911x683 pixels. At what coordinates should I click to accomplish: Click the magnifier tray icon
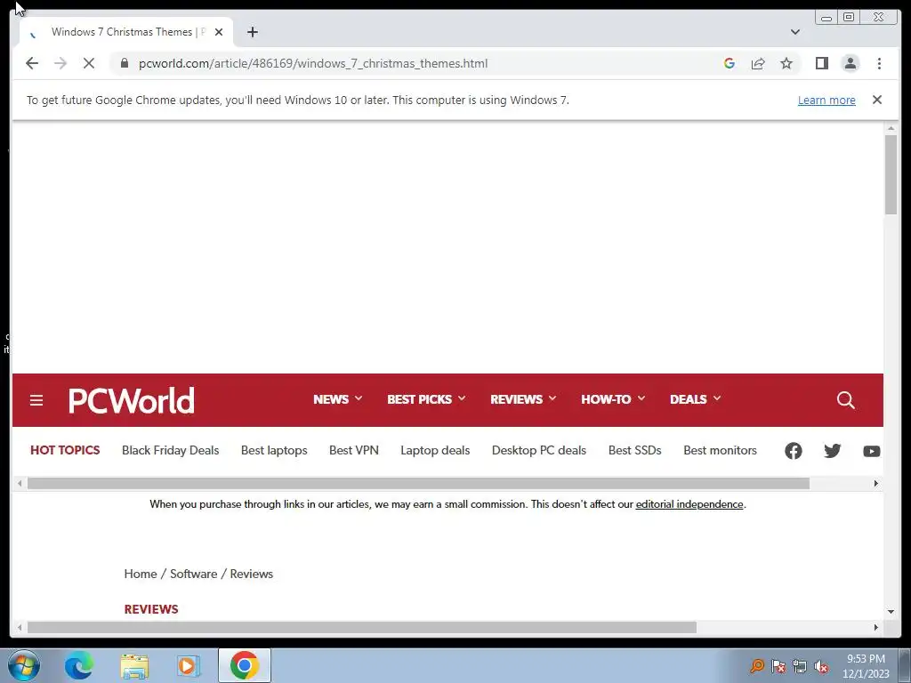tap(756, 666)
